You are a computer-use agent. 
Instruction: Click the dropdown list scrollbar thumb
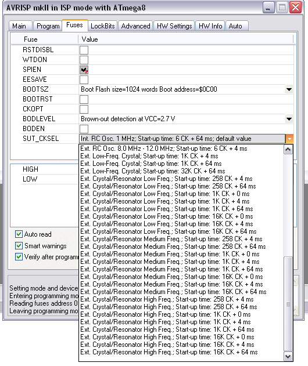[x=288, y=304]
